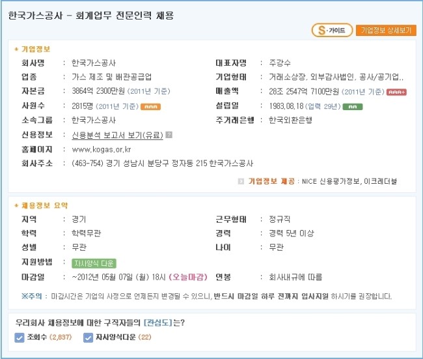Click the help icon next to 신용분석 보고서
The width and height of the screenshot is (423, 359).
(x=169, y=134)
